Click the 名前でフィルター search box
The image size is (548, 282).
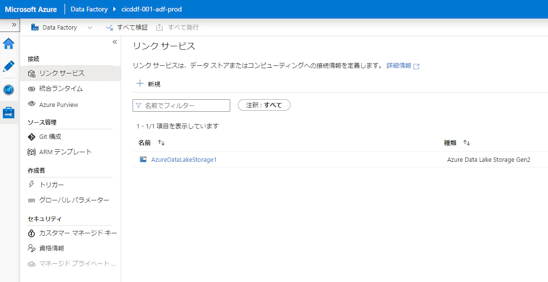pos(181,105)
